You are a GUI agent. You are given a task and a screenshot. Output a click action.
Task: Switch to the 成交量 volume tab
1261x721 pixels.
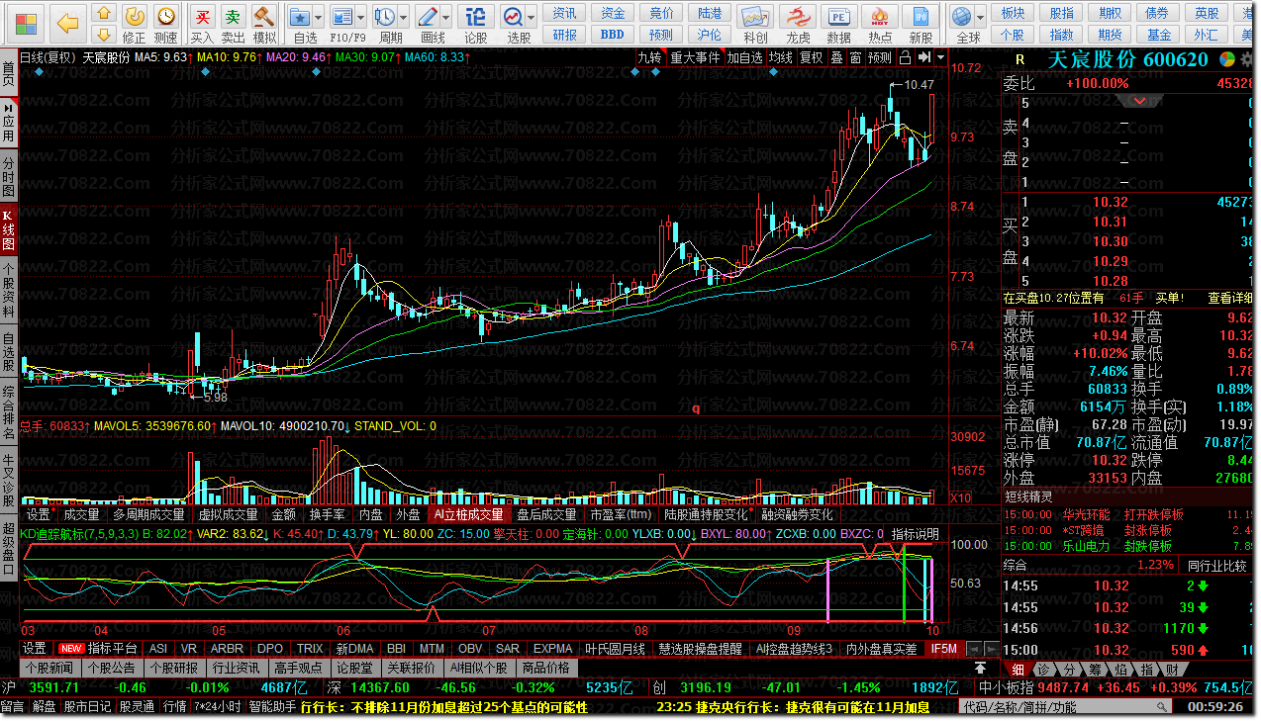[x=81, y=514]
